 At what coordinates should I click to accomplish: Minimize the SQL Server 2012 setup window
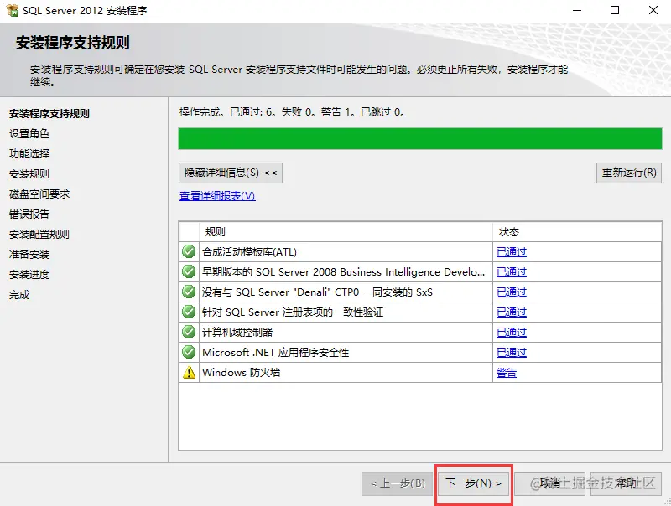point(577,10)
